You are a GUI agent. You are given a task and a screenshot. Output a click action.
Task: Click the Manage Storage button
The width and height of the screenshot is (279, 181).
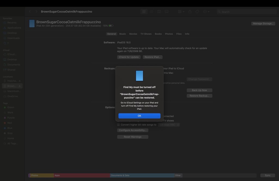pyautogui.click(x=263, y=24)
